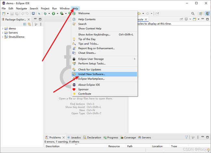This screenshot has width=211, height=153.
Task: Switch to the Problems tab
Action: pyautogui.click(x=55, y=137)
